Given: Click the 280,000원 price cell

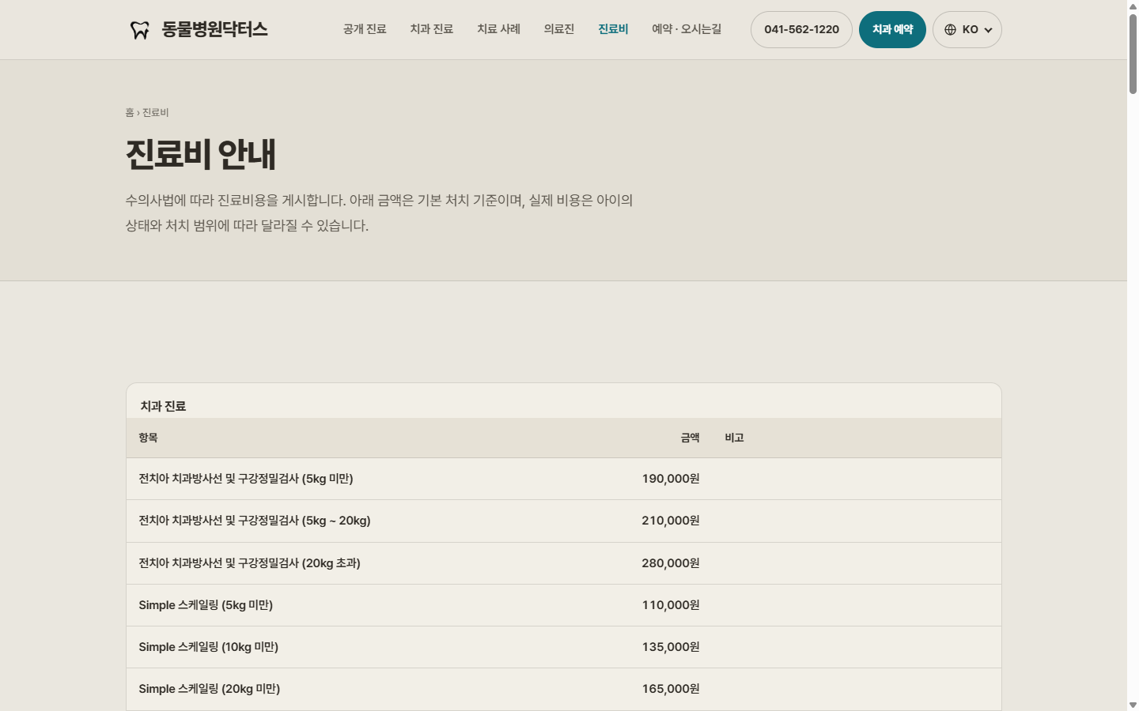Looking at the screenshot, I should point(671,563).
